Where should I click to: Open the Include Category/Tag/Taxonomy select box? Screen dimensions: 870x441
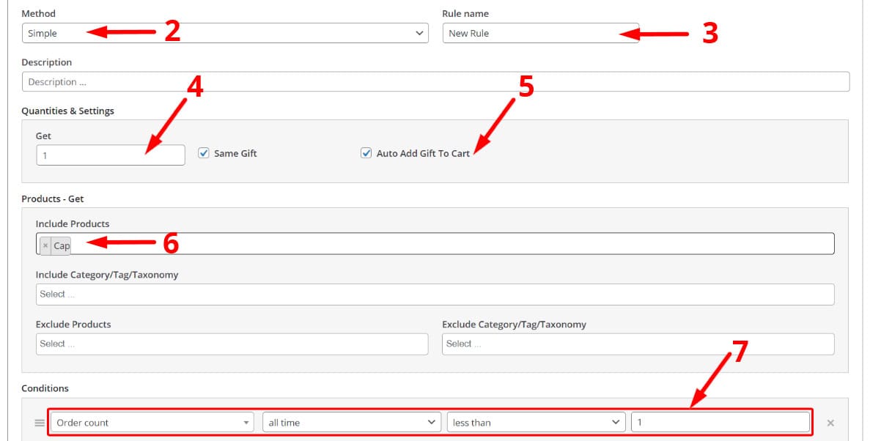[435, 294]
